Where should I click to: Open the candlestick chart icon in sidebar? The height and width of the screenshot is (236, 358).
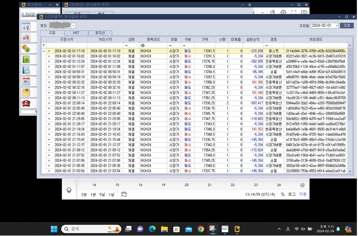[26, 37]
